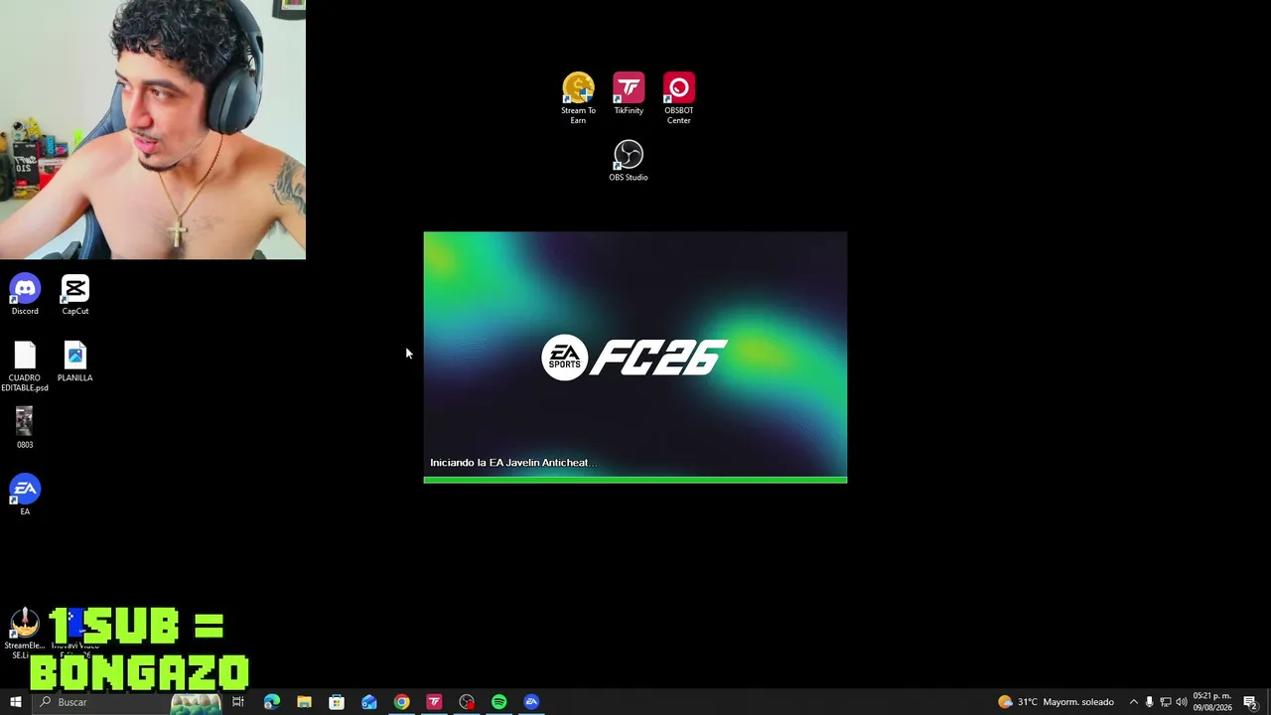1271x715 pixels.
Task: Open the StreamElements desktop shortcut
Action: (23, 635)
